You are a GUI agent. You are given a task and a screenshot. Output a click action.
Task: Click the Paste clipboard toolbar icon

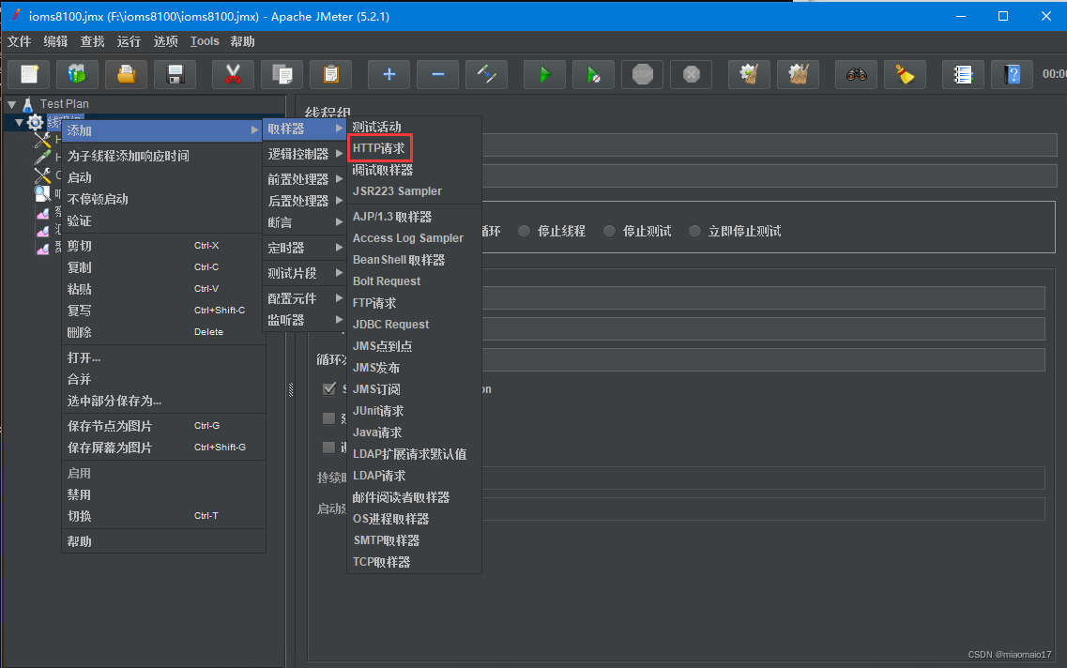330,74
